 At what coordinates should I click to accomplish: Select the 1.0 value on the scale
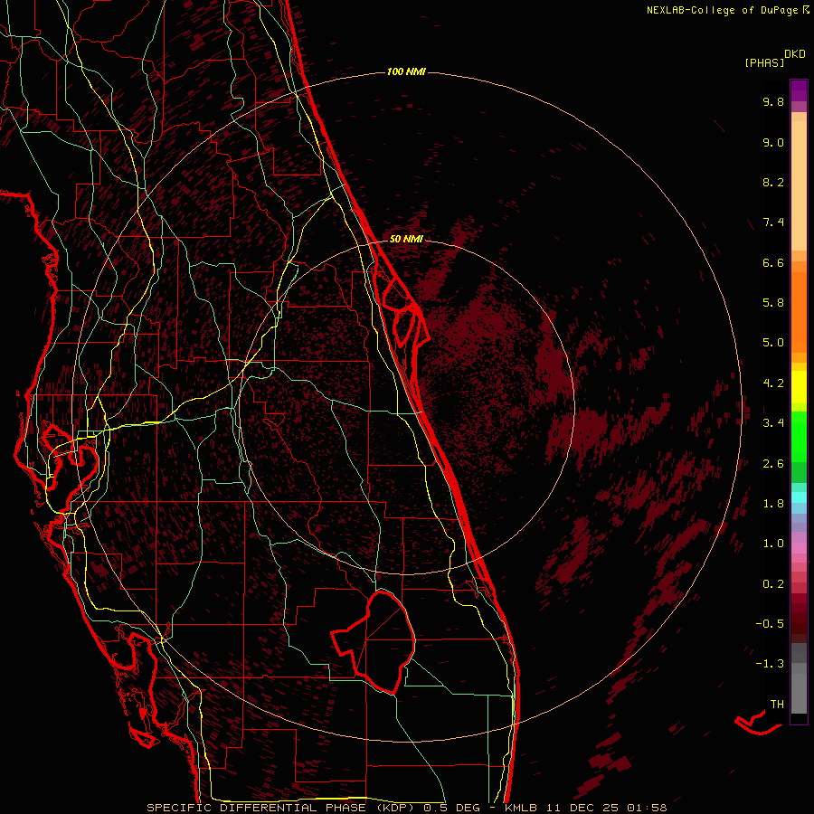click(773, 544)
